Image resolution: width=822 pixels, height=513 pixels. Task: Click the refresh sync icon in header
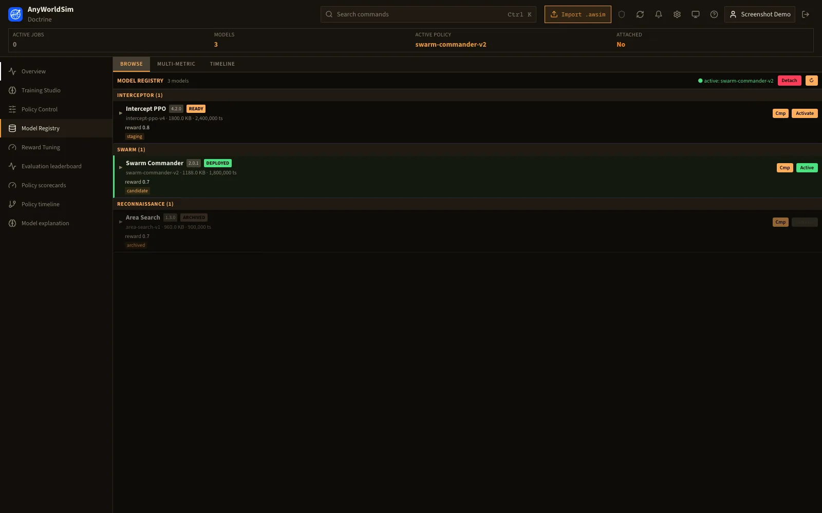pyautogui.click(x=640, y=14)
